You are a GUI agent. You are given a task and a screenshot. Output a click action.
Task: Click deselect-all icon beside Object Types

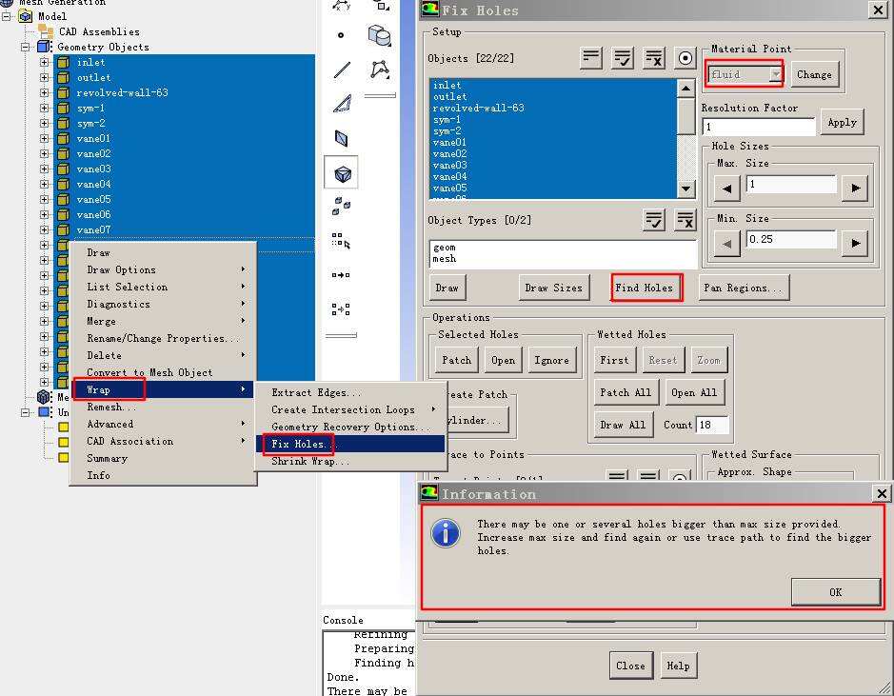click(x=685, y=219)
